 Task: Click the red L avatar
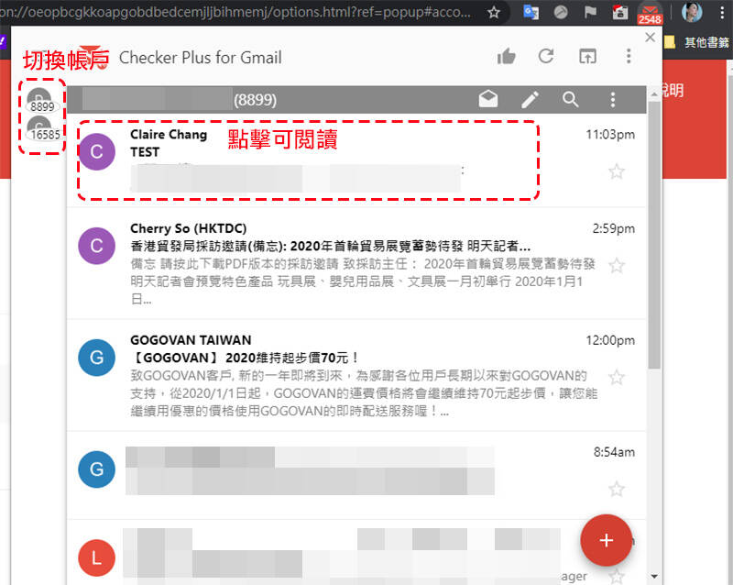[97, 557]
